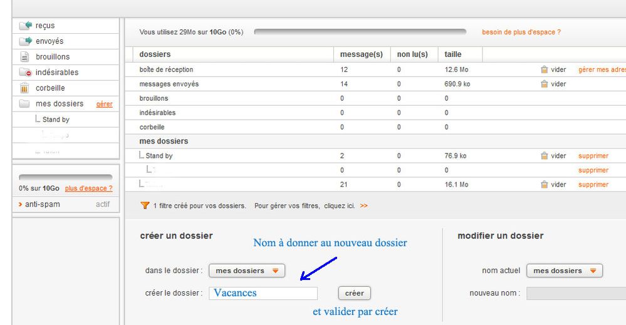Open the corbeille trash icon
This screenshot has width=626, height=325.
point(25,88)
